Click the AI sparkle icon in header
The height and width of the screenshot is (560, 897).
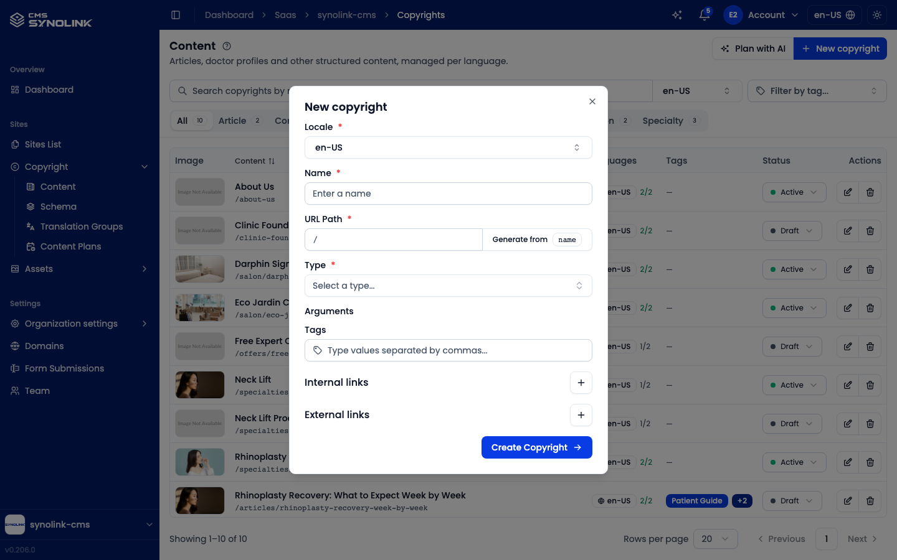pos(677,15)
